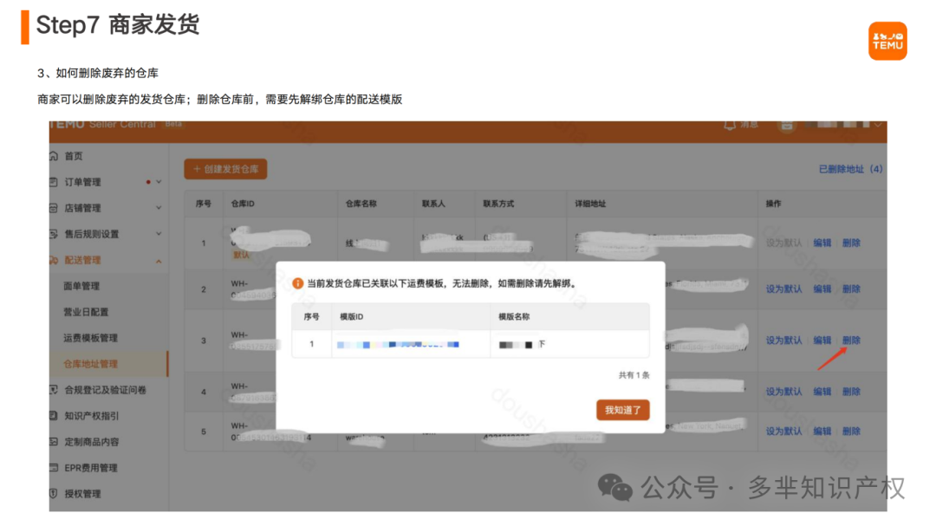Click the 详细地址 column header
The height and width of the screenshot is (526, 936).
[x=590, y=204]
